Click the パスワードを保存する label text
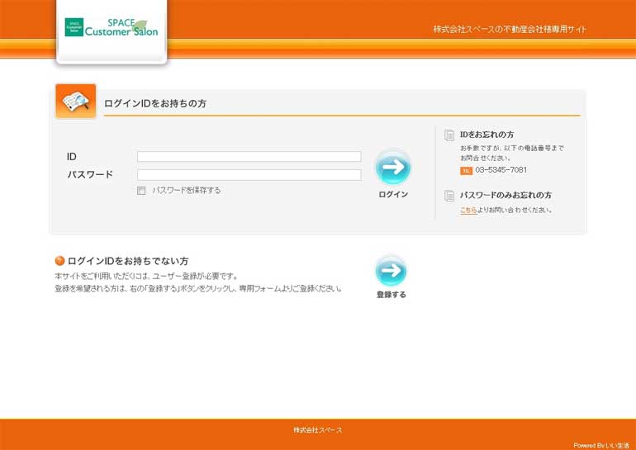The image size is (636, 450). coord(187,190)
